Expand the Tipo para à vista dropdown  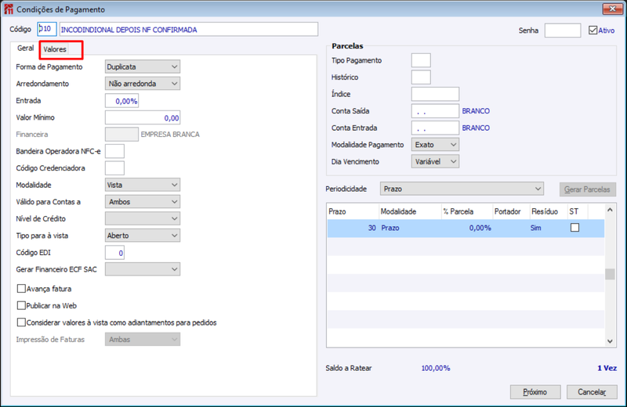(143, 236)
